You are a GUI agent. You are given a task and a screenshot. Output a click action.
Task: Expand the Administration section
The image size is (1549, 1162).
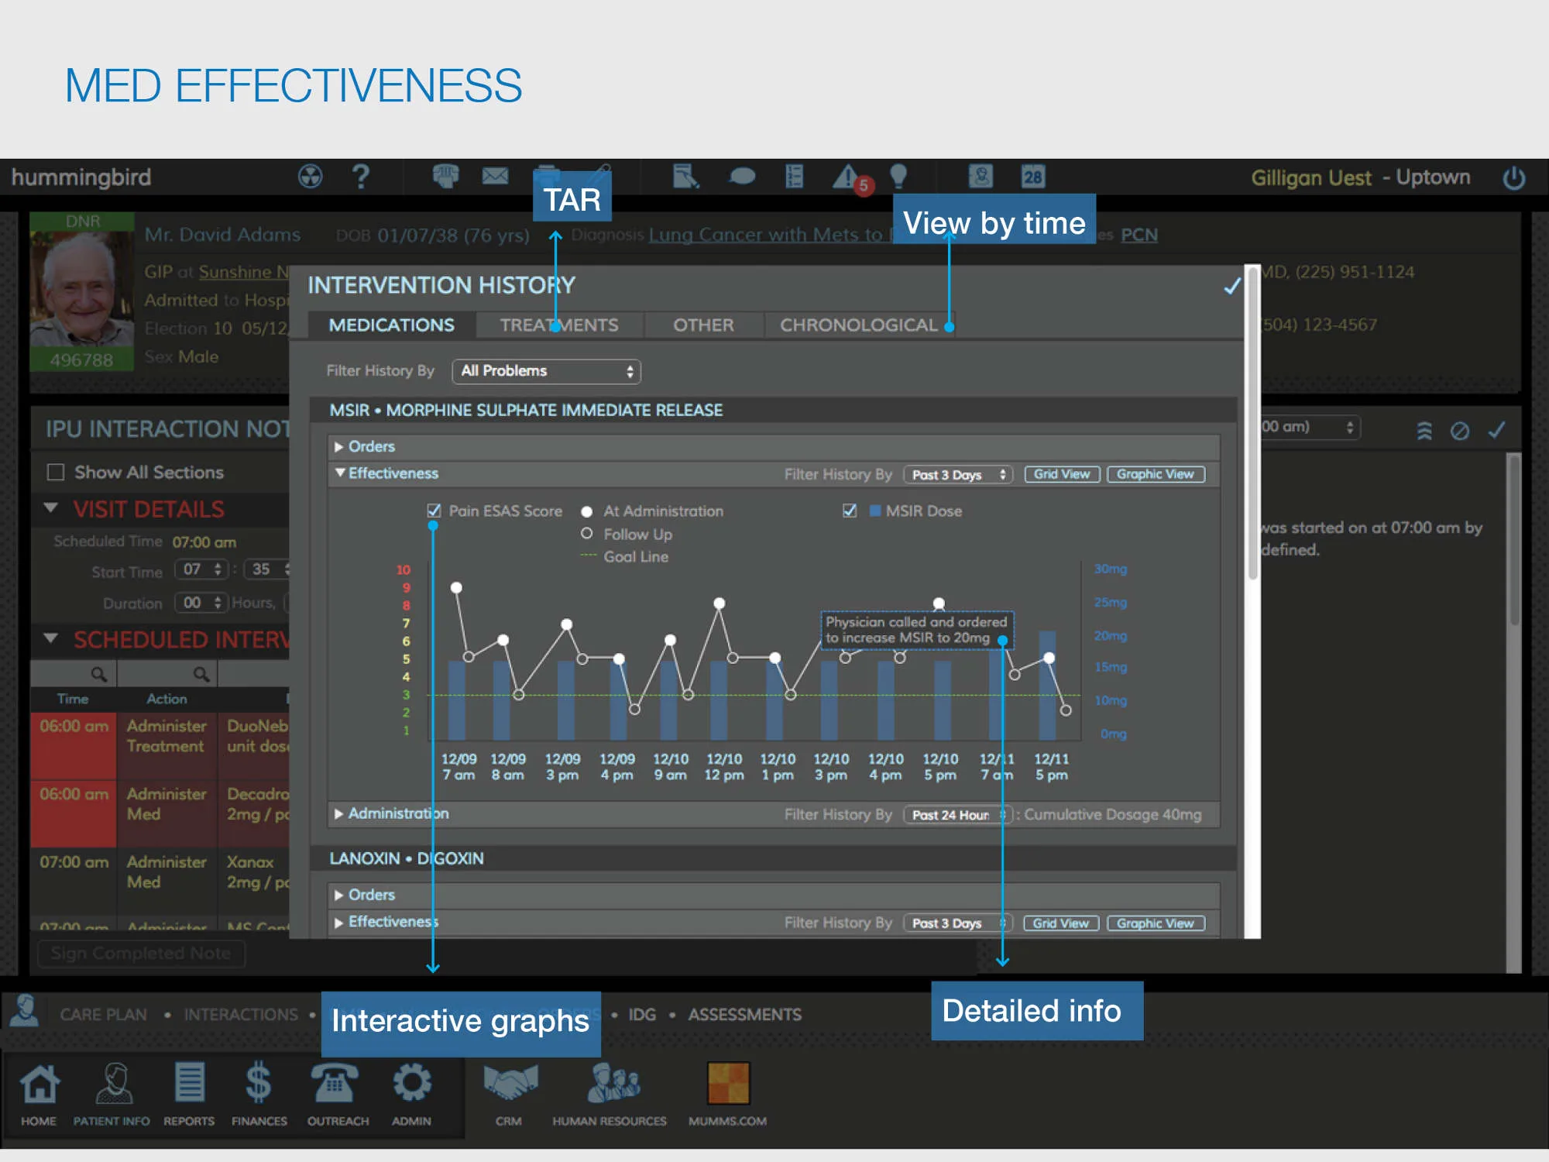(338, 813)
